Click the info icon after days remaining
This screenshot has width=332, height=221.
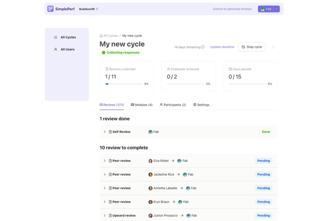point(203,47)
